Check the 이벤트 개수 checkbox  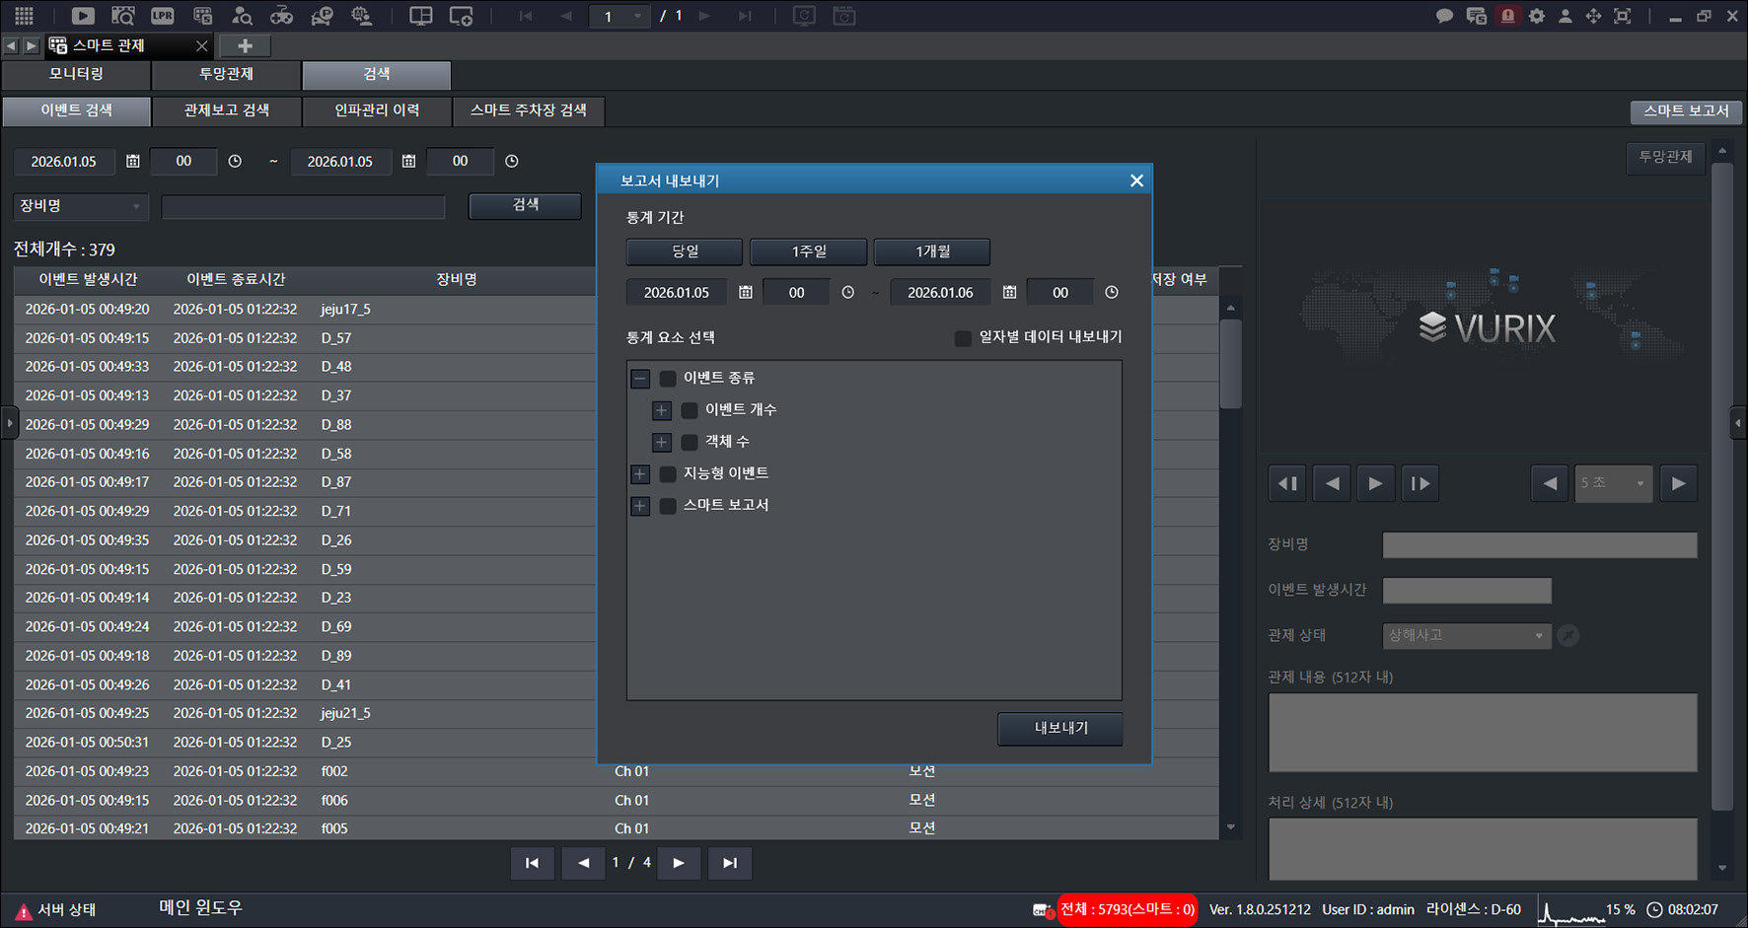[690, 410]
